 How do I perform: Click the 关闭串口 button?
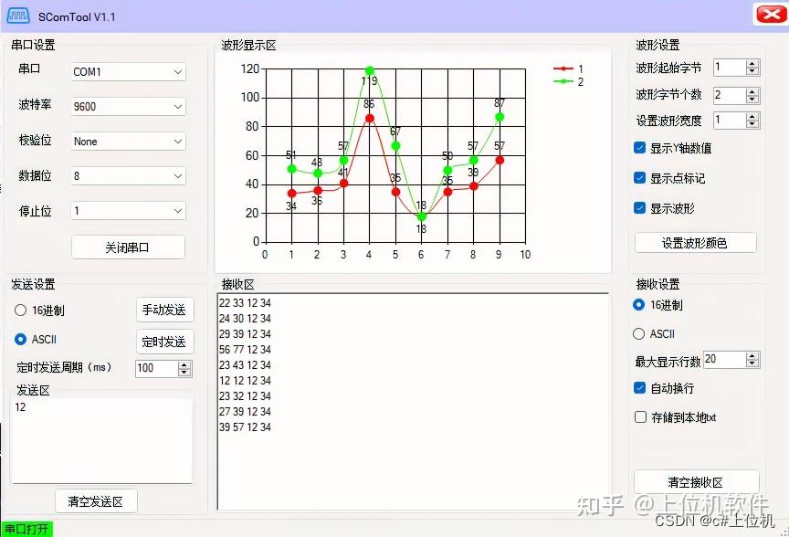click(x=128, y=247)
